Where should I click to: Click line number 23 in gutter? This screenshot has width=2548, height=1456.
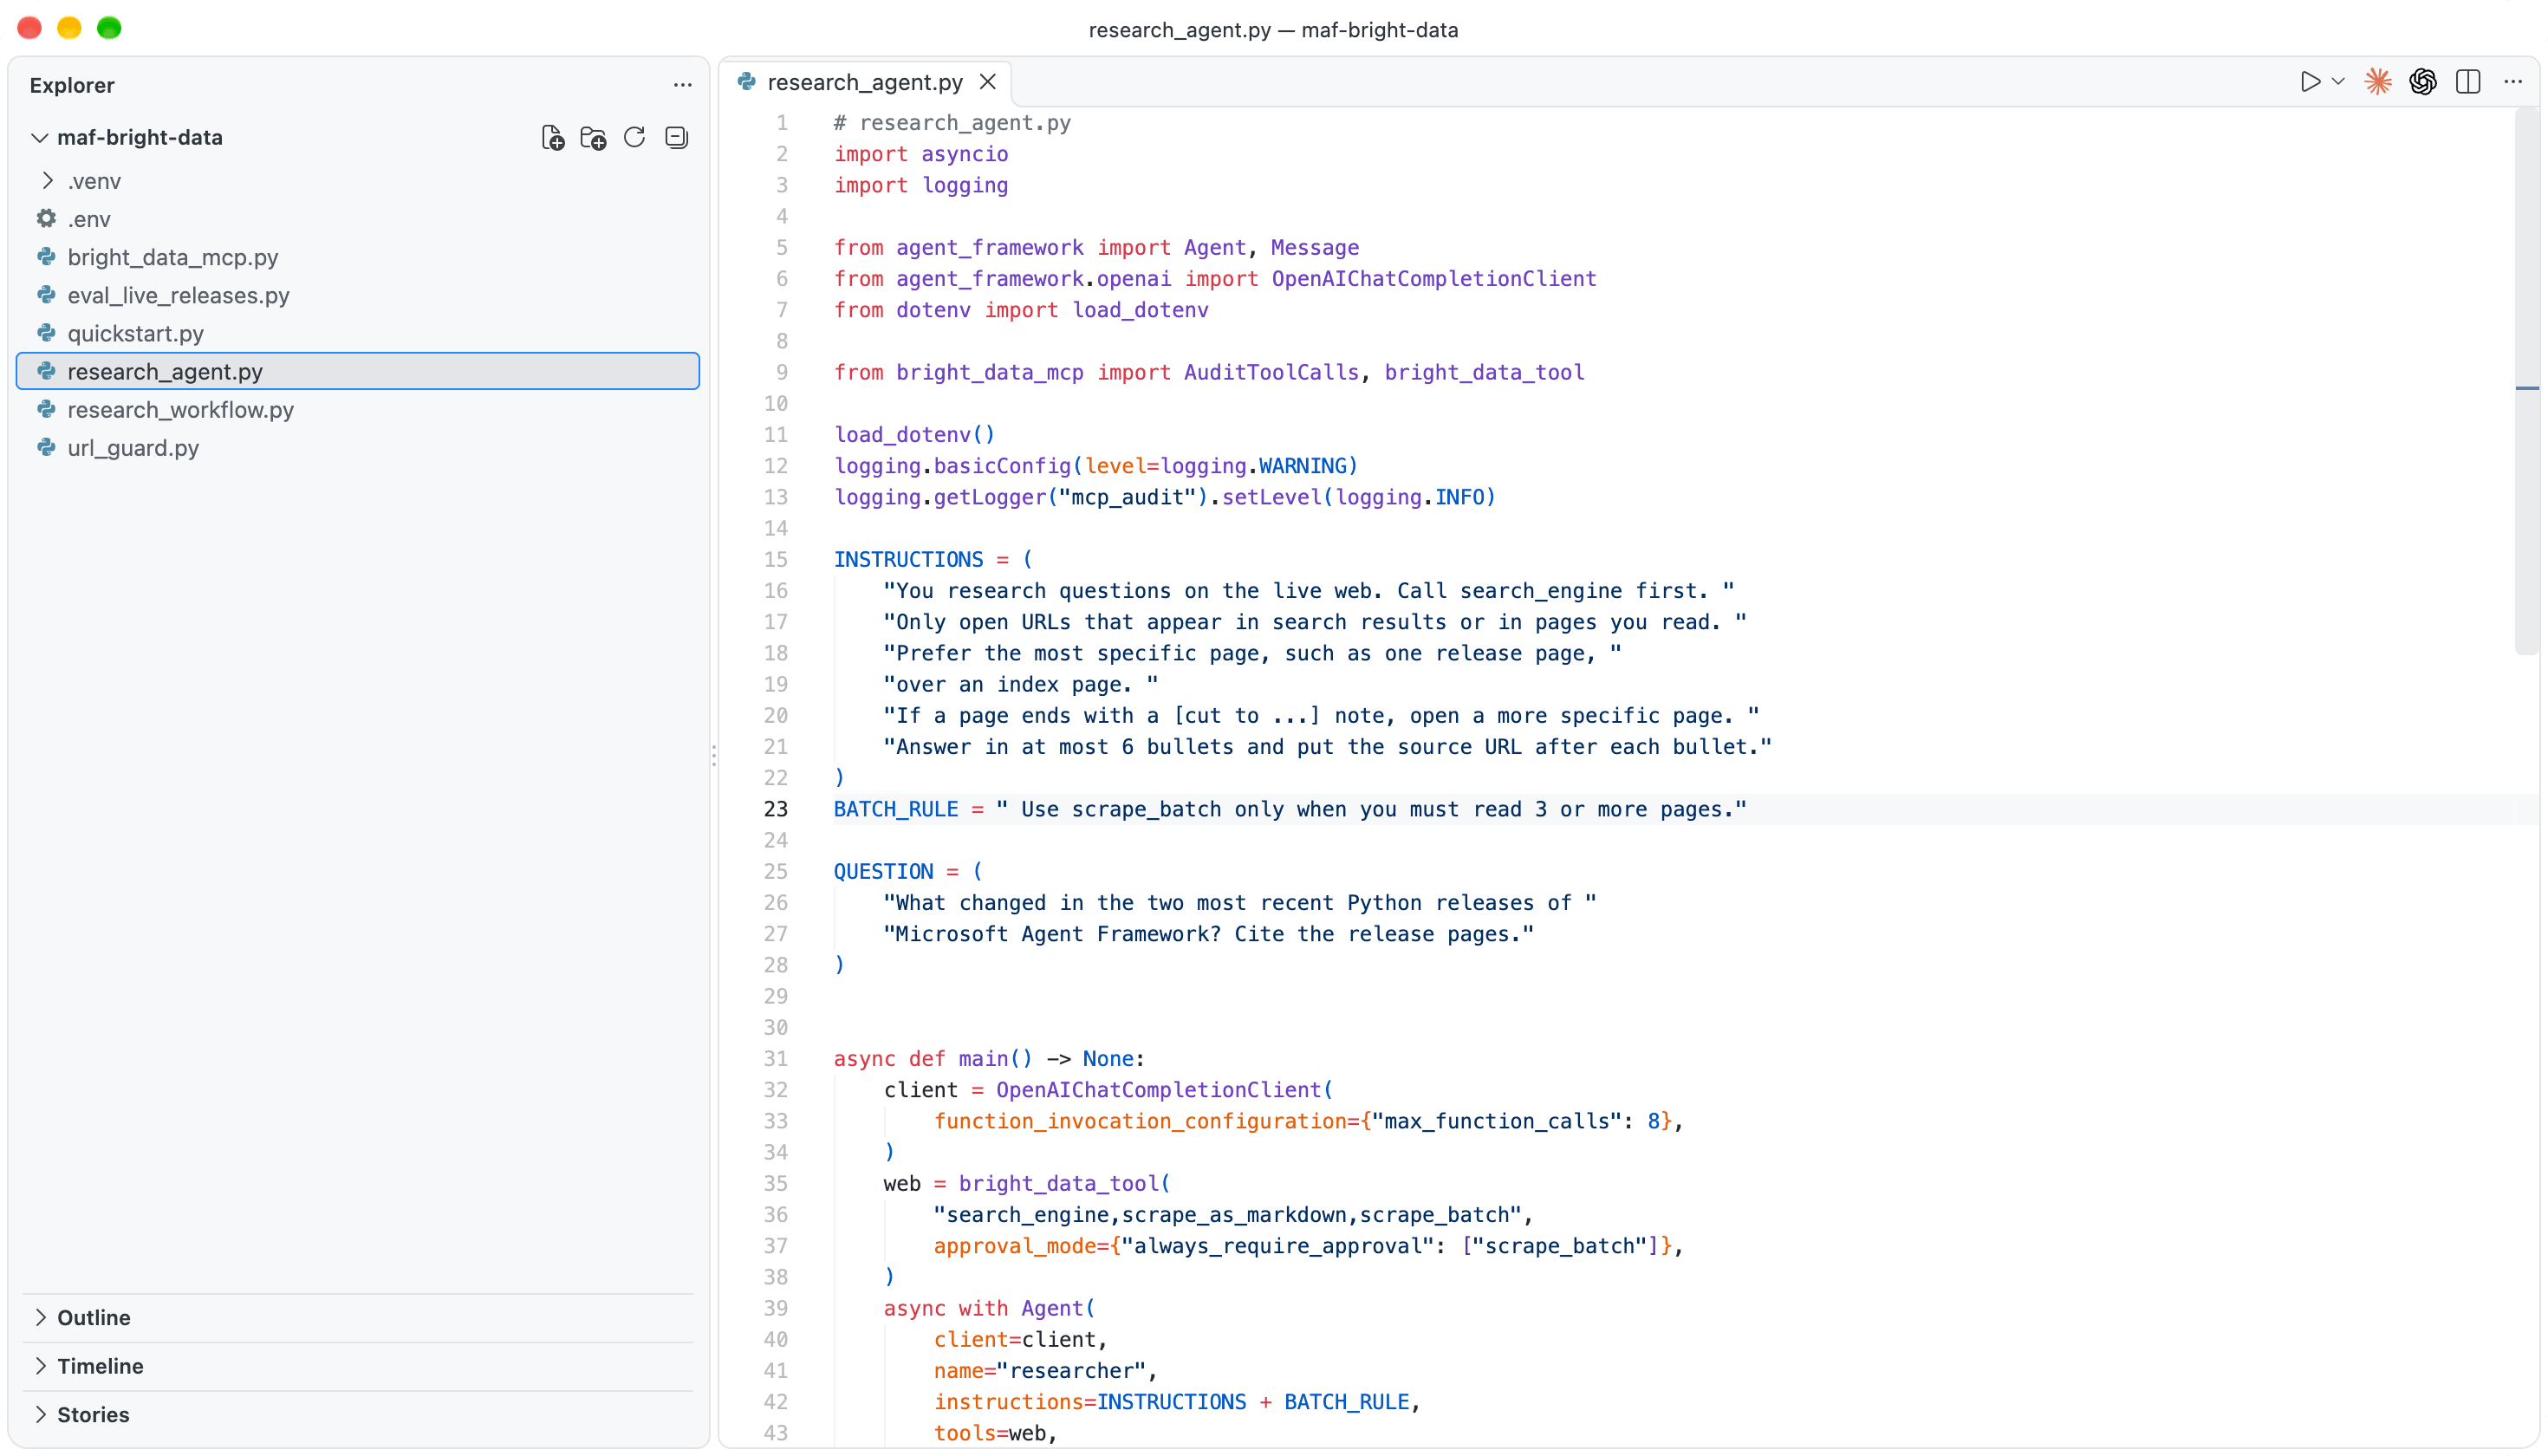[775, 809]
